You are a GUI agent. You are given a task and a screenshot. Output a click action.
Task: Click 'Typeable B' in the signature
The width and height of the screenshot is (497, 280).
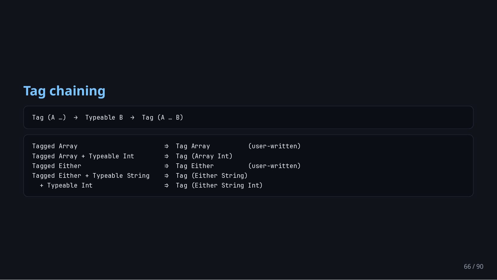[104, 118]
